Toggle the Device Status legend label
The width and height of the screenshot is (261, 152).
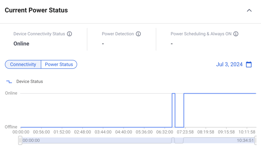(30, 81)
